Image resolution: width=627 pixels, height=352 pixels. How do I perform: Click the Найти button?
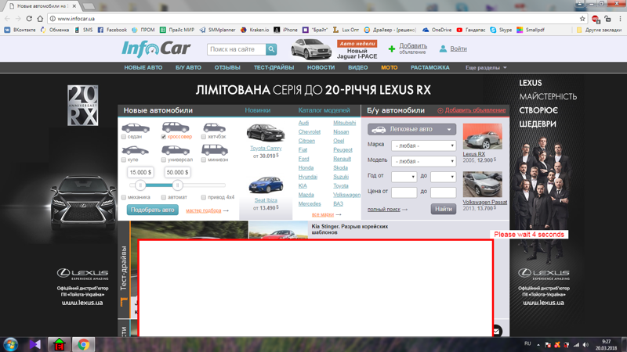point(444,209)
